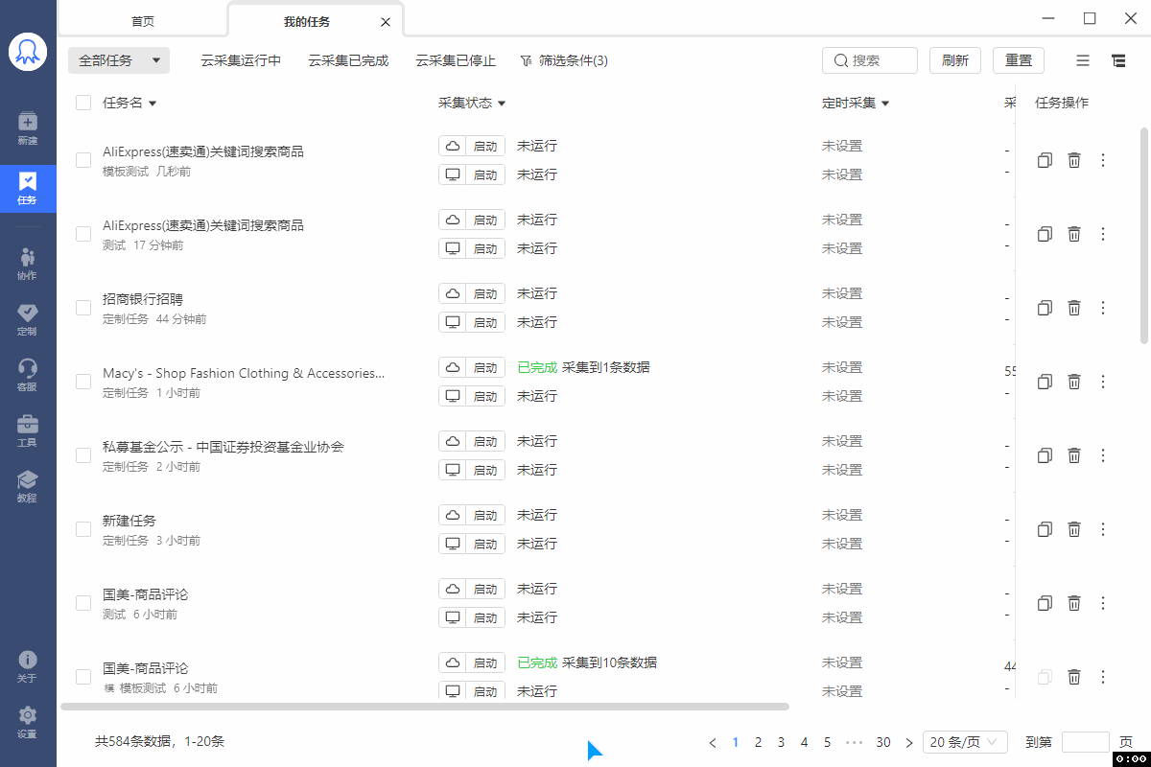Click the 刷新 button

click(x=955, y=60)
